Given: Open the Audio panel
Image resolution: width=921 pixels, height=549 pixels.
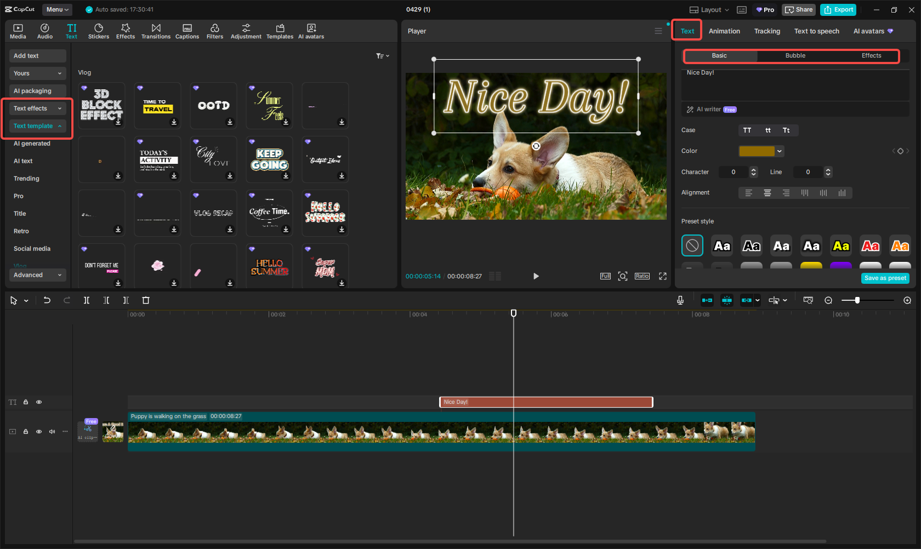Looking at the screenshot, I should (x=45, y=31).
